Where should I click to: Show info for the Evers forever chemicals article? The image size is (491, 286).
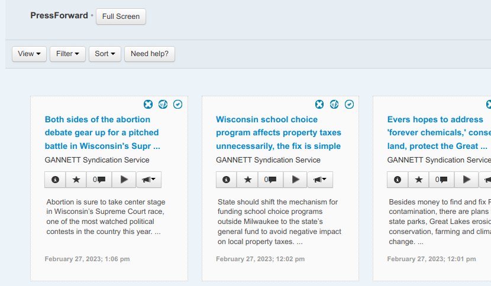[398, 180]
